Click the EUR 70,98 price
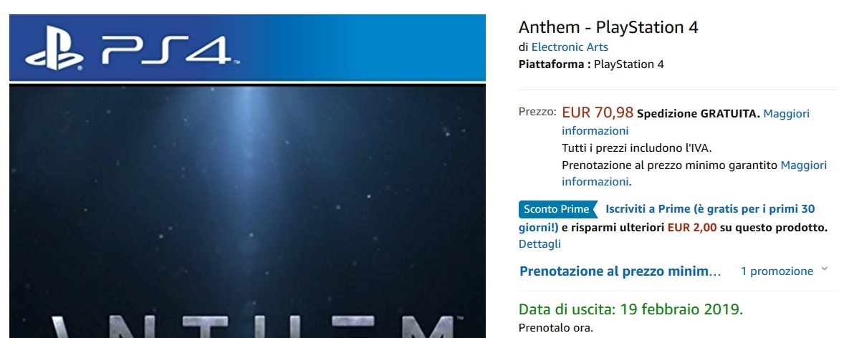The image size is (844, 338). click(x=598, y=112)
